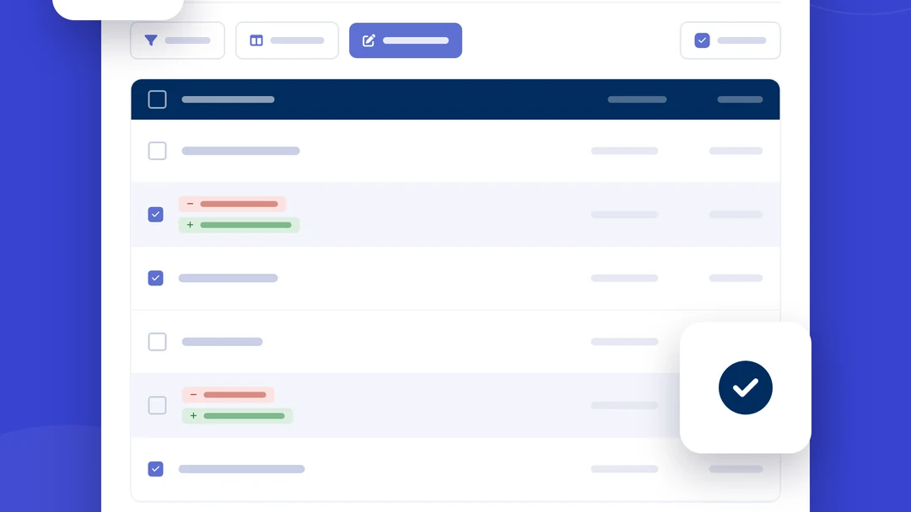Click the two-column layout icon
Image resolution: width=911 pixels, height=512 pixels.
[x=256, y=40]
